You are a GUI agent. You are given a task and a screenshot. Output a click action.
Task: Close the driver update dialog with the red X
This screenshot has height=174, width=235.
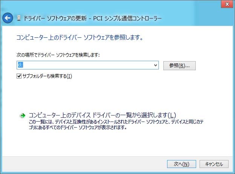click(227, 4)
